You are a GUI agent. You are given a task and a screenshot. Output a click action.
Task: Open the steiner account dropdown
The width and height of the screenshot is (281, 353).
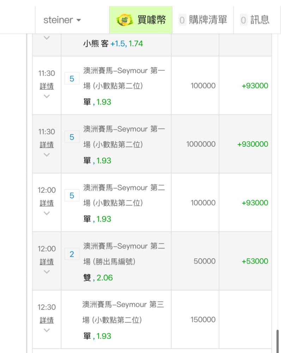(x=62, y=20)
